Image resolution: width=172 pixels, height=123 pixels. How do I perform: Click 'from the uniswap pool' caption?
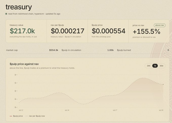click(101, 37)
